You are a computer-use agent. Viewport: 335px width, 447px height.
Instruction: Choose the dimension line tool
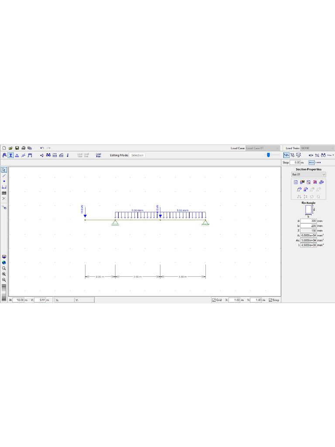tap(4, 187)
